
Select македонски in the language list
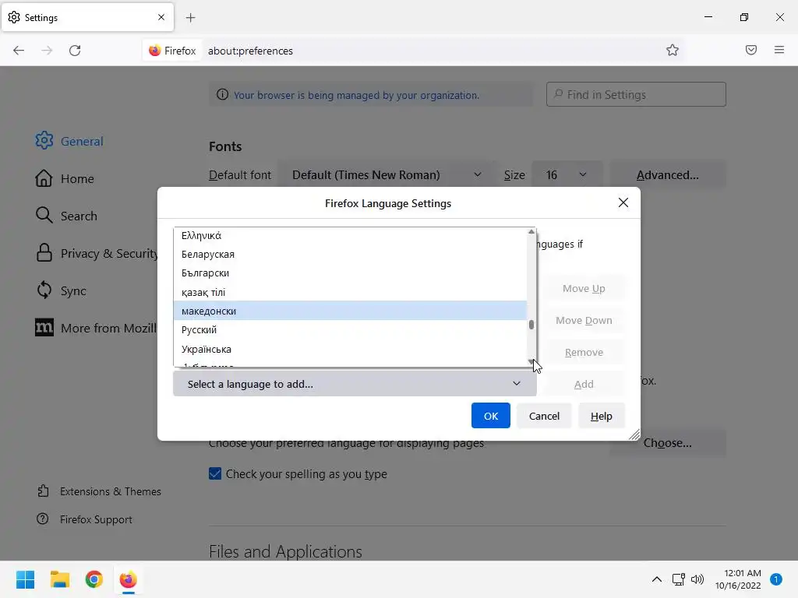pyautogui.click(x=350, y=311)
